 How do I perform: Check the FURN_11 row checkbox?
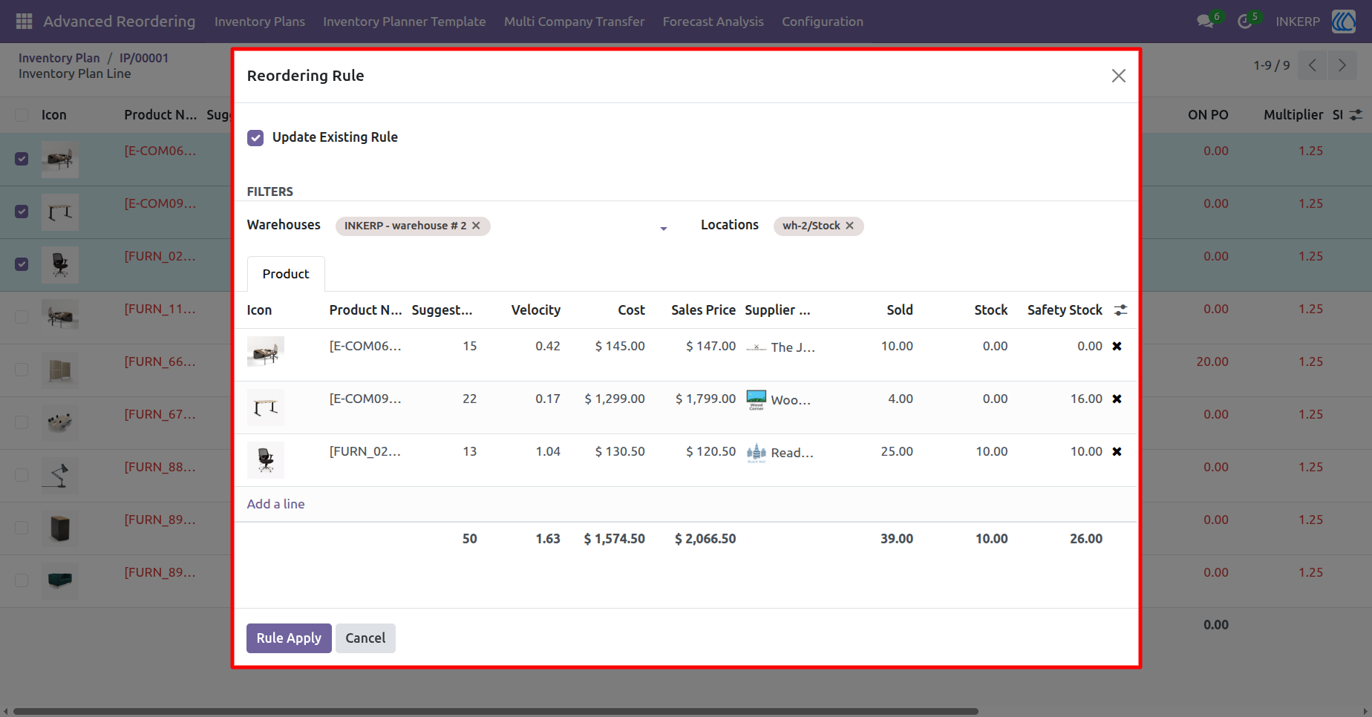(x=22, y=317)
